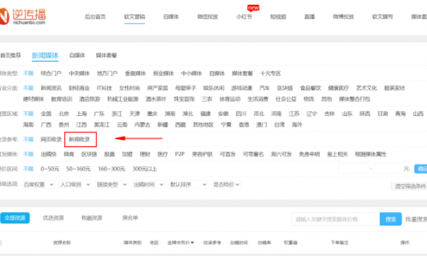Expand the 链接类型 dropdown
This screenshot has height=256, width=427.
pyautogui.click(x=112, y=184)
